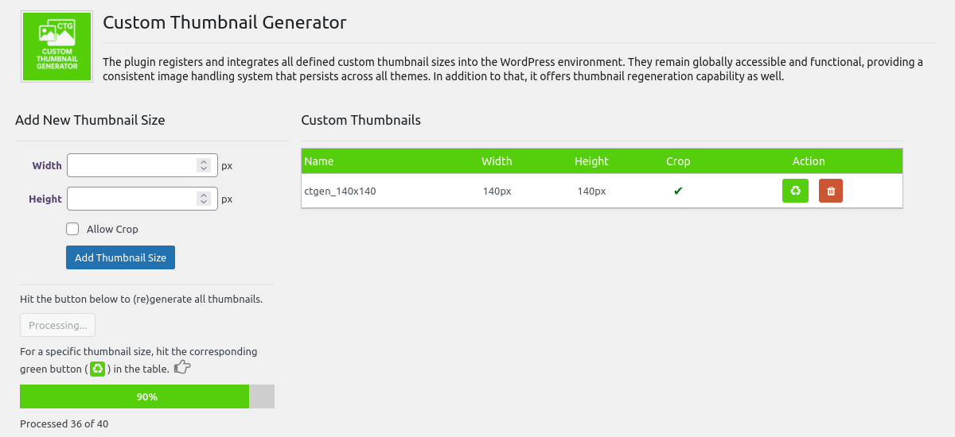The image size is (955, 437).
Task: Click the Action column header
Action: (809, 160)
